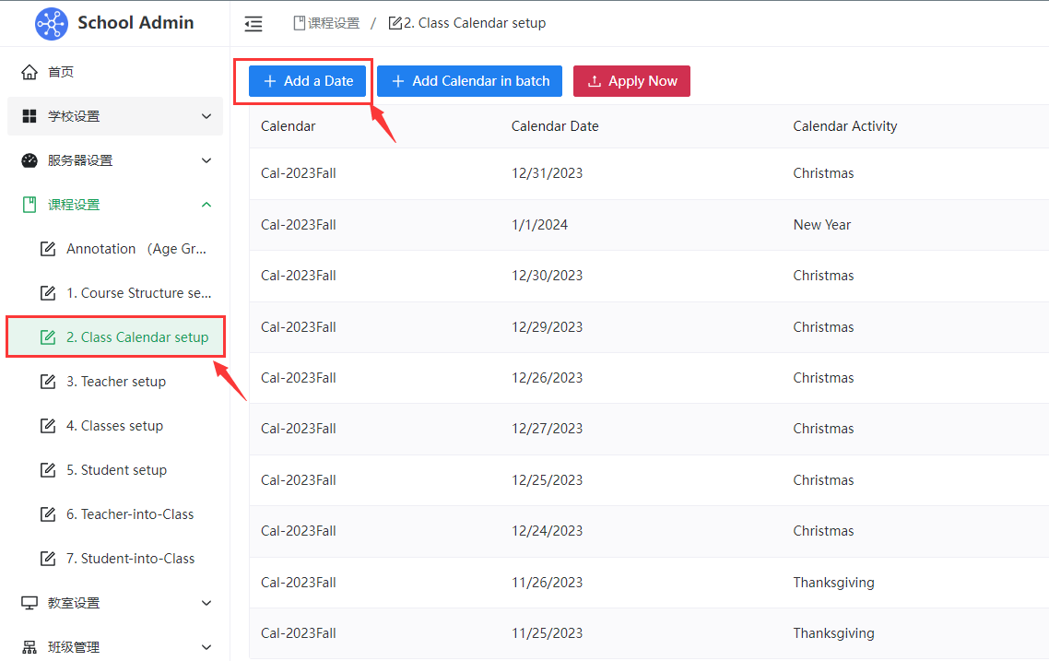Open 4. Classes setup menu item
This screenshot has width=1049, height=661.
pos(114,426)
